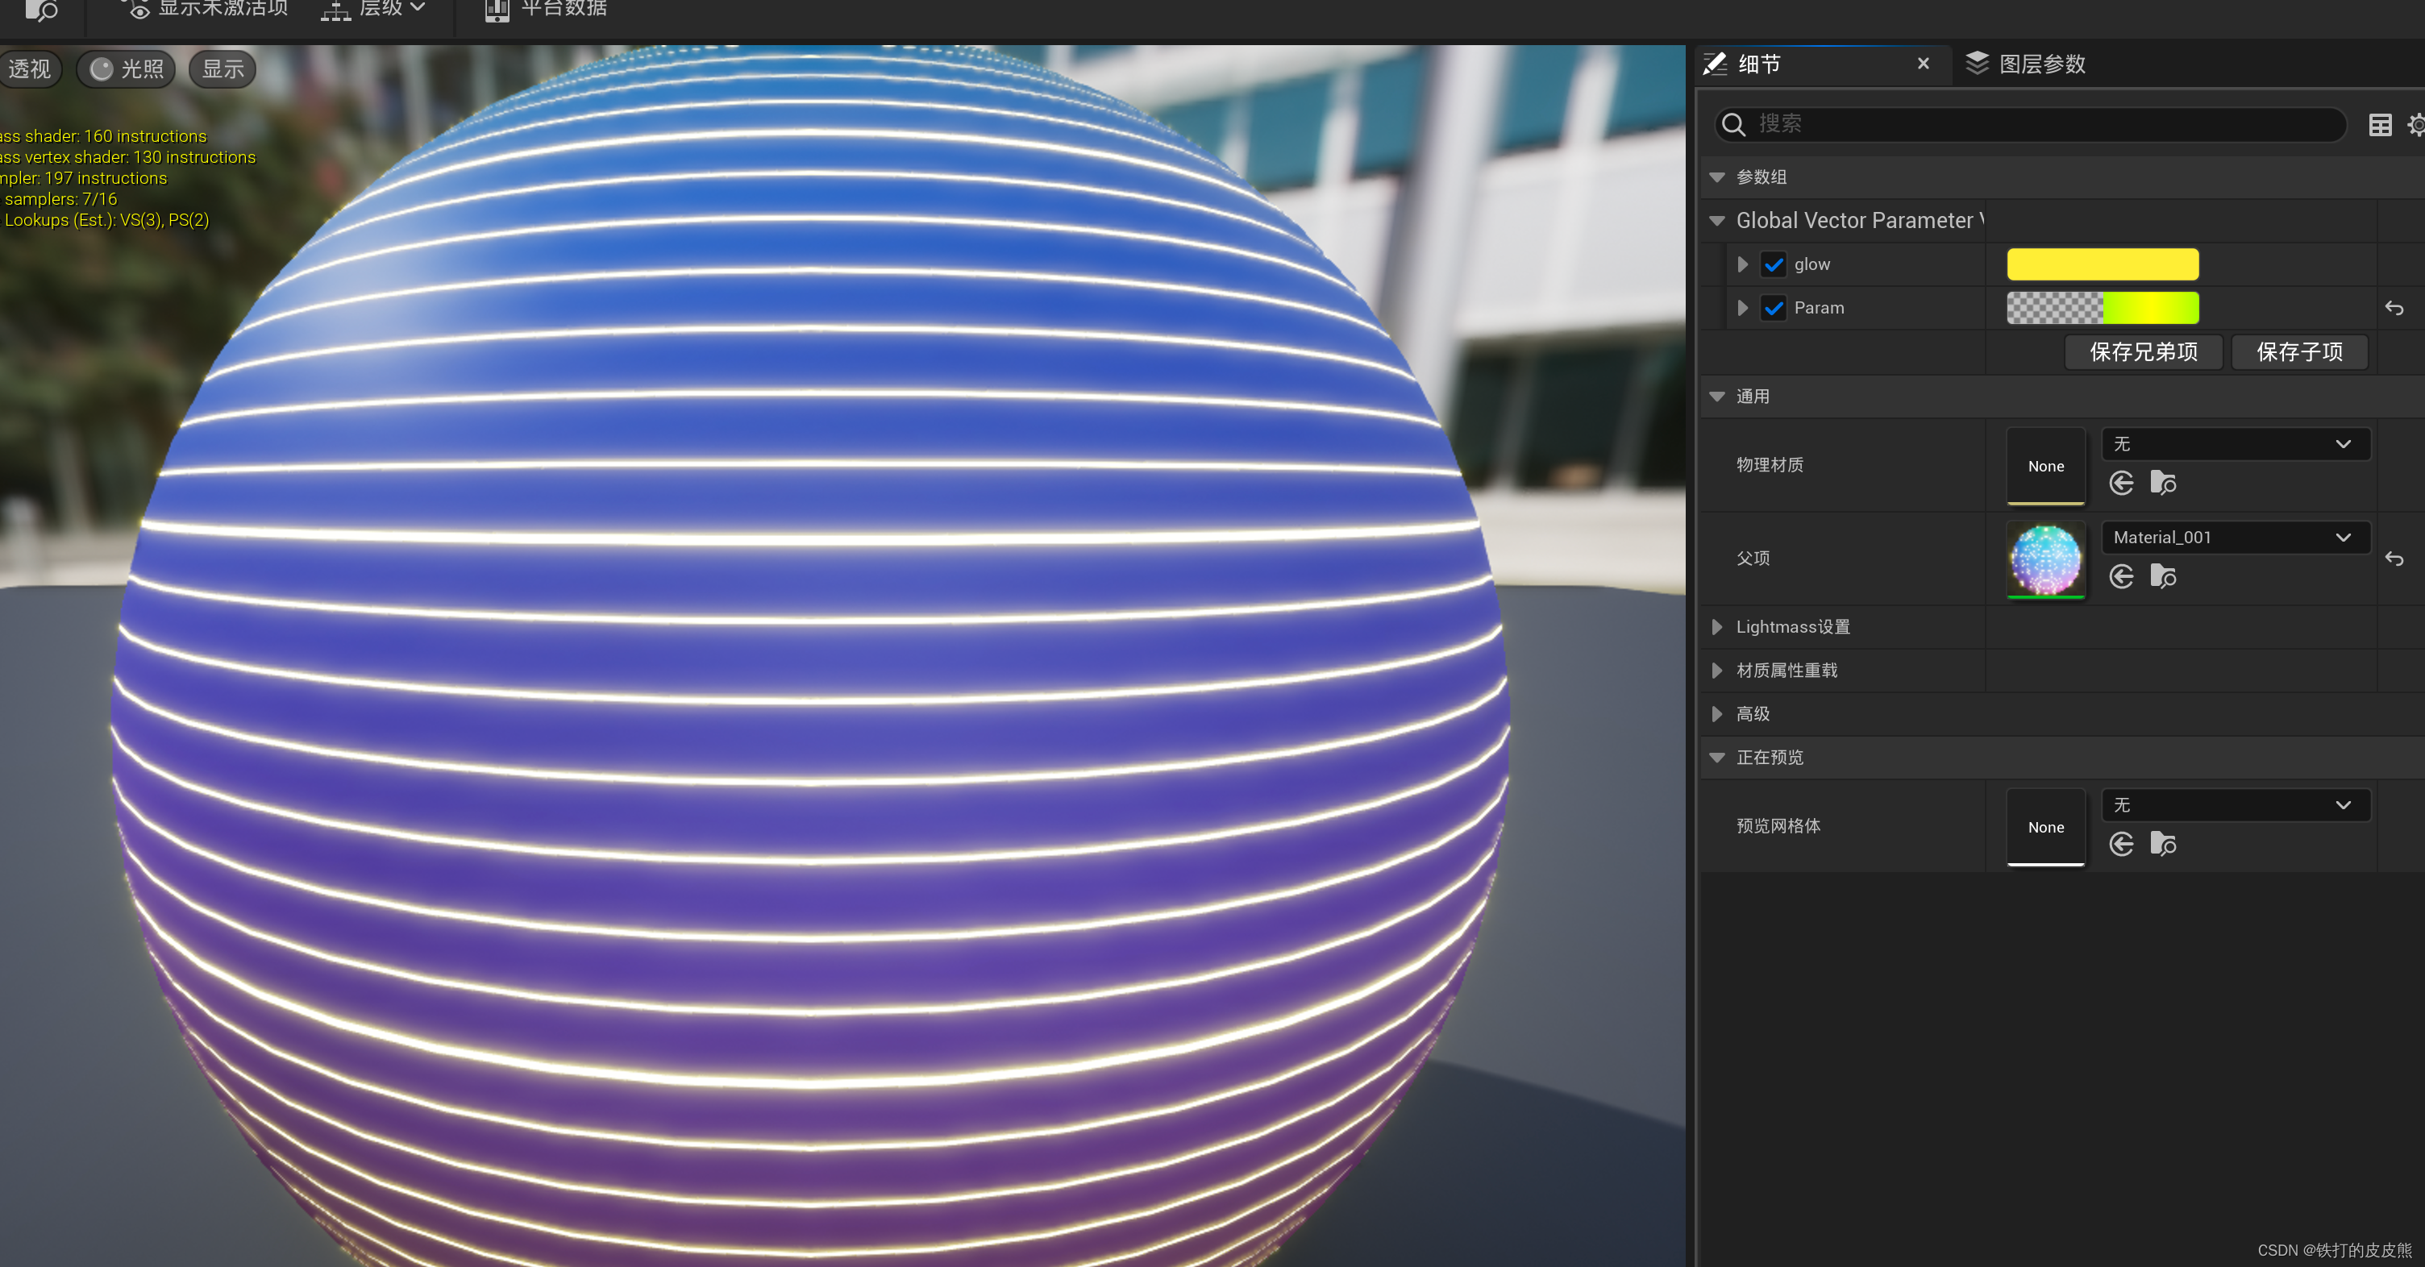Click the 物理材质 None thumbnail
Screen dimensions: 2425x1267
pos(2045,466)
